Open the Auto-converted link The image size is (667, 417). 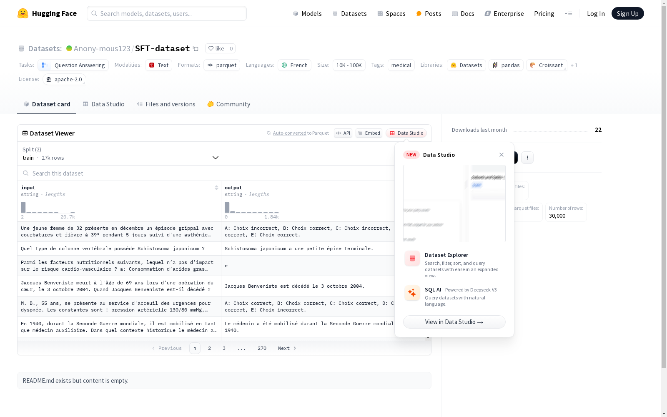(289, 133)
